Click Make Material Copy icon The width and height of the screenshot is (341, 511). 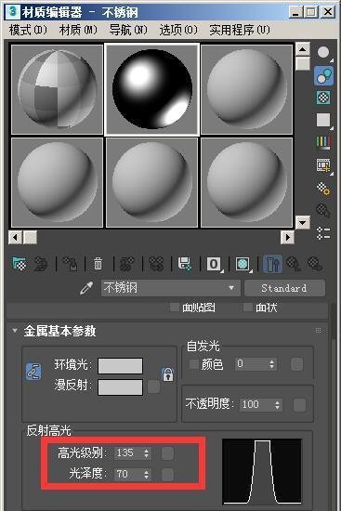(x=126, y=263)
